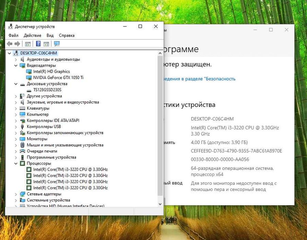Click the action pane toolbar icon
This screenshot has width=307, height=240.
pos(46,44)
